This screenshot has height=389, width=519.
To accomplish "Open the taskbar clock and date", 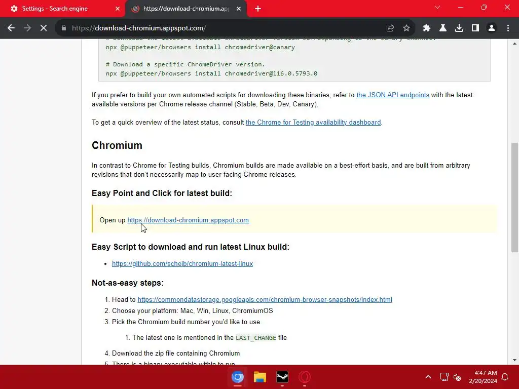I will tap(483, 377).
